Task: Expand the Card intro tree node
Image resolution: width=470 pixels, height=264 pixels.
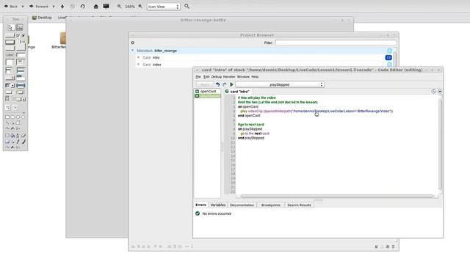Action: (x=138, y=57)
